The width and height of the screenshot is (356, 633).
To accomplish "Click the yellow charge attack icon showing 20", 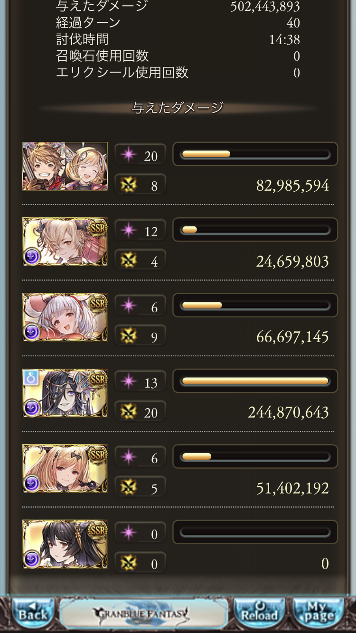I will pos(128,412).
